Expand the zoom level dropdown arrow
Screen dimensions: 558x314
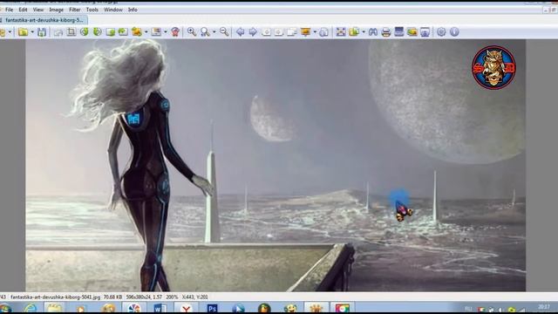214,32
